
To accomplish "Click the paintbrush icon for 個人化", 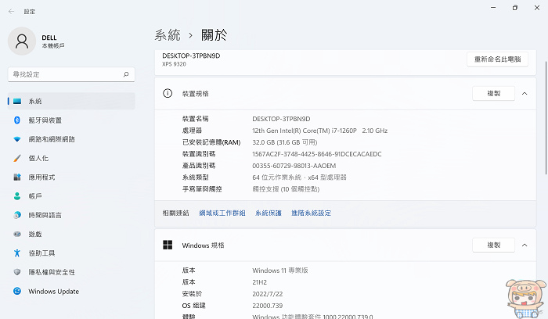I will pyautogui.click(x=17, y=158).
